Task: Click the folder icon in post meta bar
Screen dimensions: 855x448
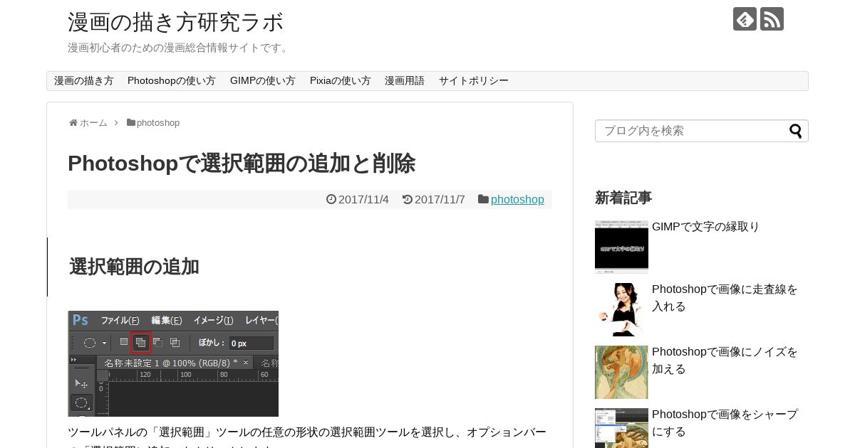Action: tap(483, 200)
